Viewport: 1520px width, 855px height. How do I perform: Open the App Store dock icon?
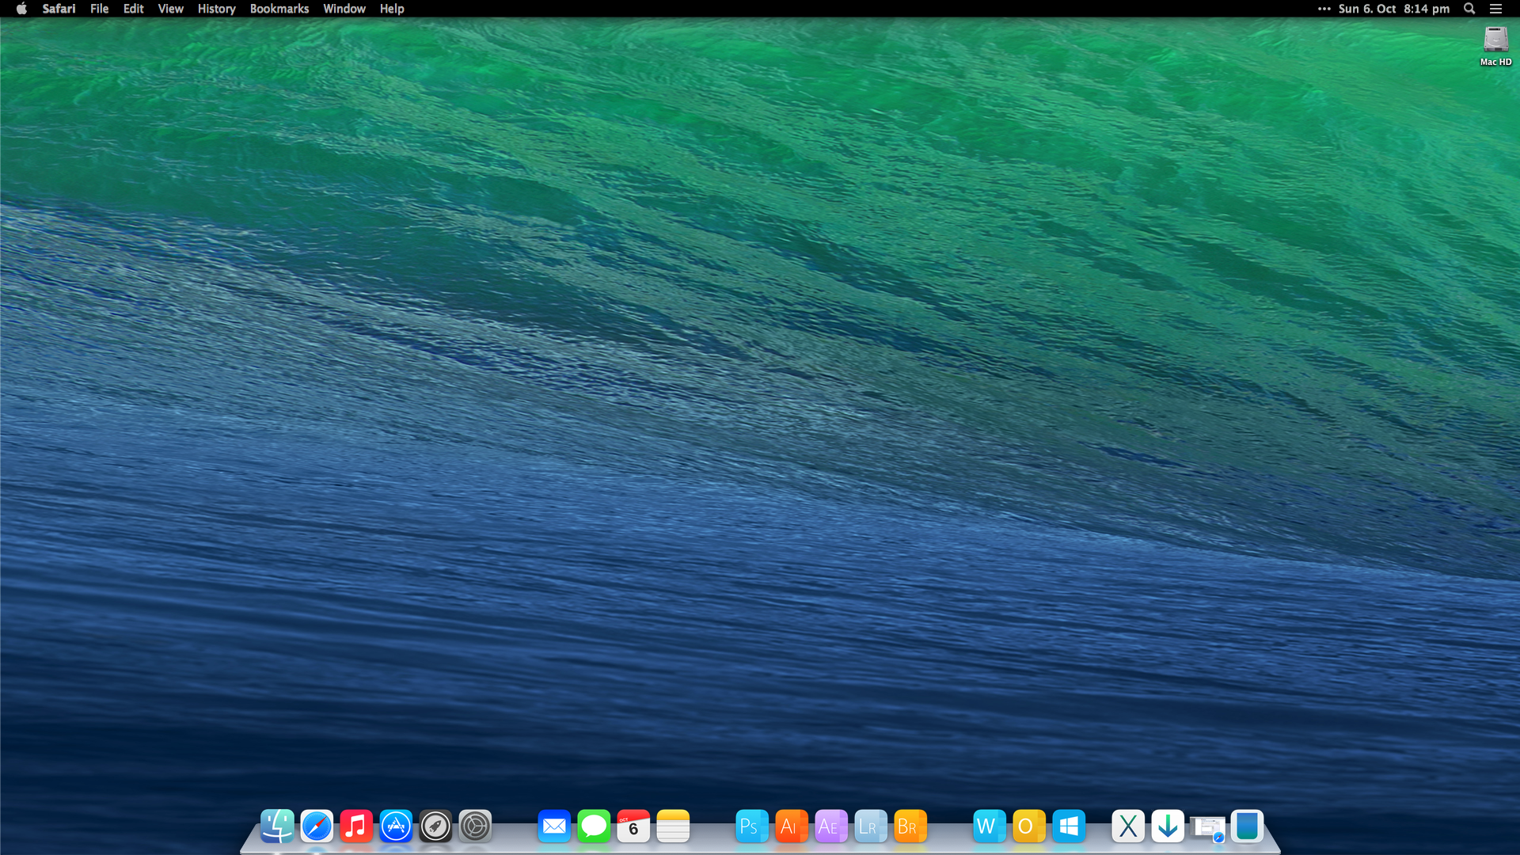tap(396, 826)
